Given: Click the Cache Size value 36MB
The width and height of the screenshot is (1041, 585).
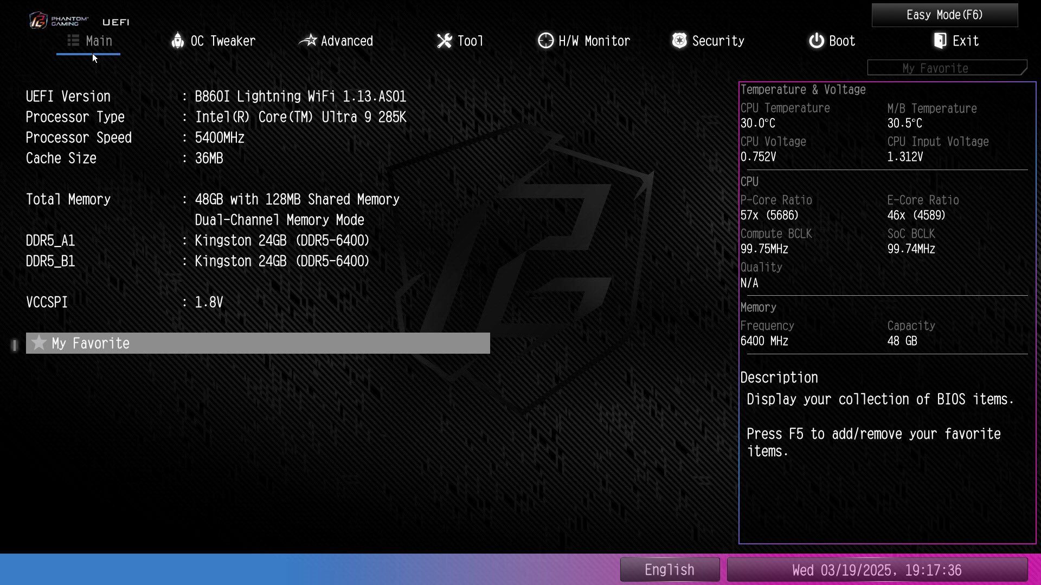Looking at the screenshot, I should click(209, 159).
